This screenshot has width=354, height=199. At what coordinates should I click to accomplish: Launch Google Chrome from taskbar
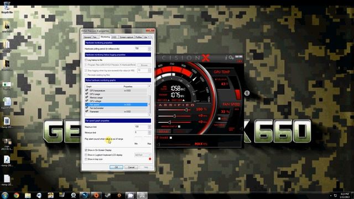click(16, 195)
